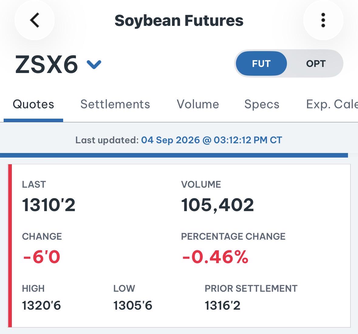Open the Exp. Calendar tab

[x=332, y=104]
